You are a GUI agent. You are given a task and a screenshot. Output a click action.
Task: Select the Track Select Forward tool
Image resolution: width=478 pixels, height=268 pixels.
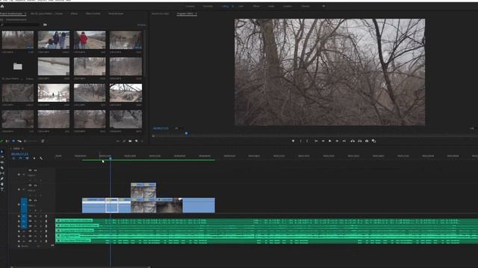tap(2, 157)
